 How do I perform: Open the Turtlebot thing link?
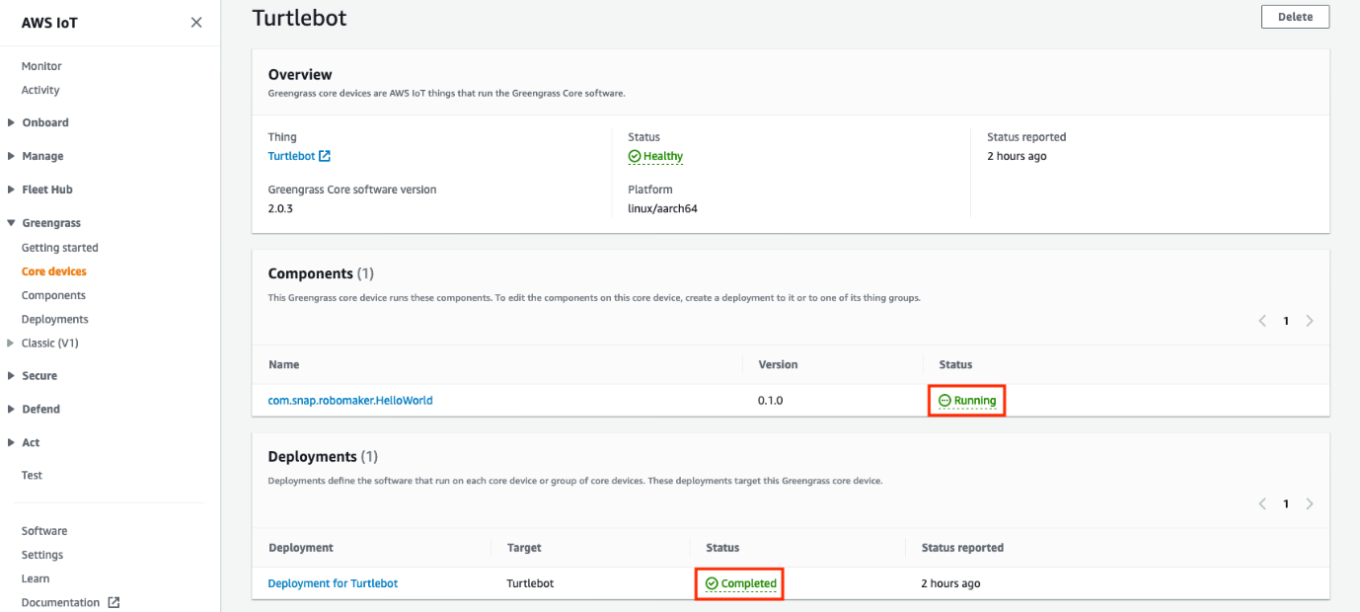click(291, 156)
